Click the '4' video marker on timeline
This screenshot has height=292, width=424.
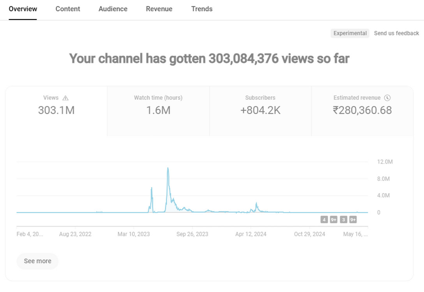324,220
